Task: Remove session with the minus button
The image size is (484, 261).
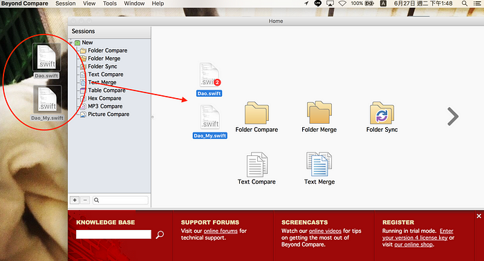Action: (x=85, y=200)
